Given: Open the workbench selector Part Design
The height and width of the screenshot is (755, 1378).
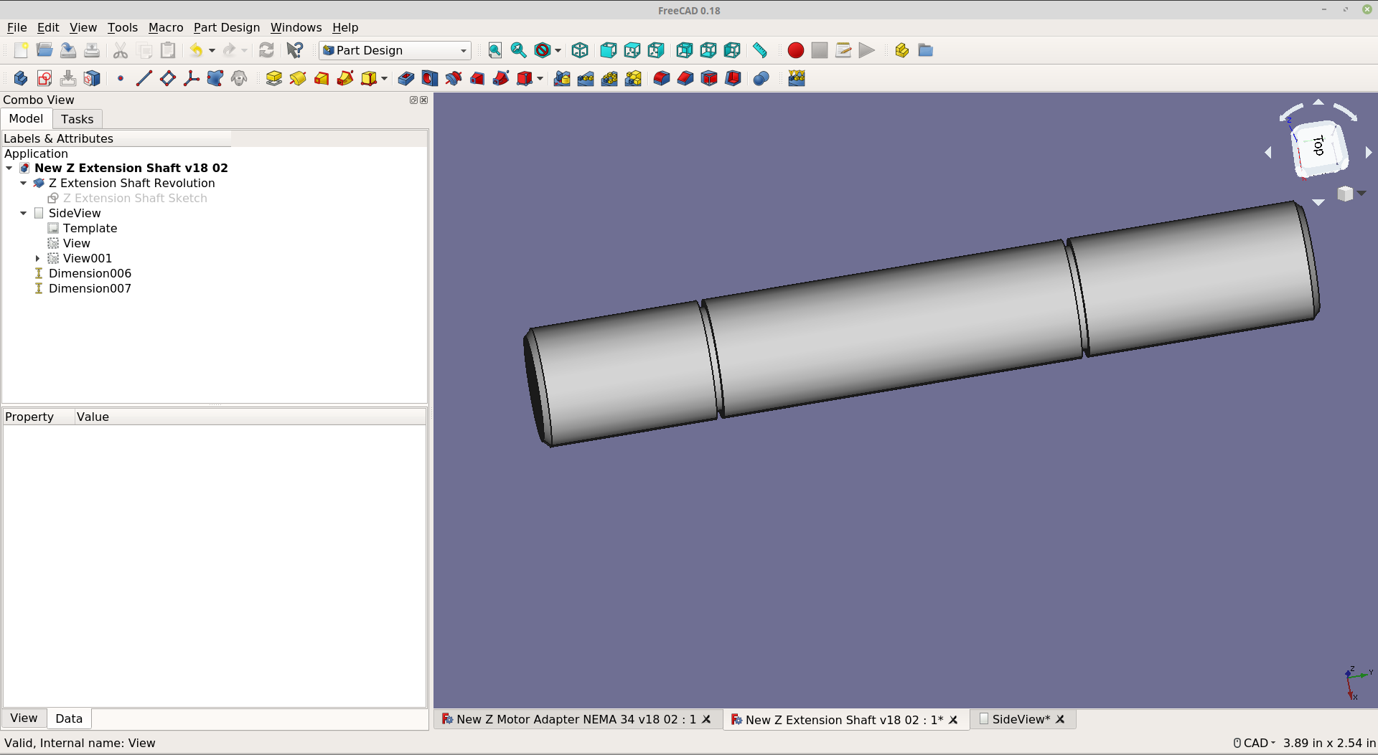Looking at the screenshot, I should 395,50.
